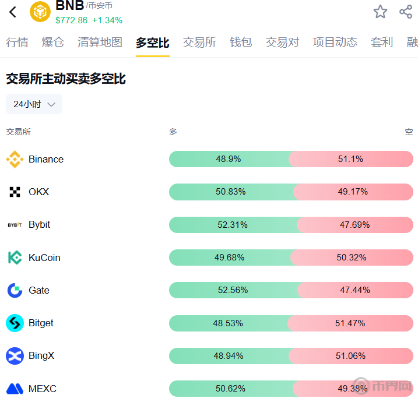Click the Bitget exchange logo
The height and width of the screenshot is (402, 418).
(15, 323)
